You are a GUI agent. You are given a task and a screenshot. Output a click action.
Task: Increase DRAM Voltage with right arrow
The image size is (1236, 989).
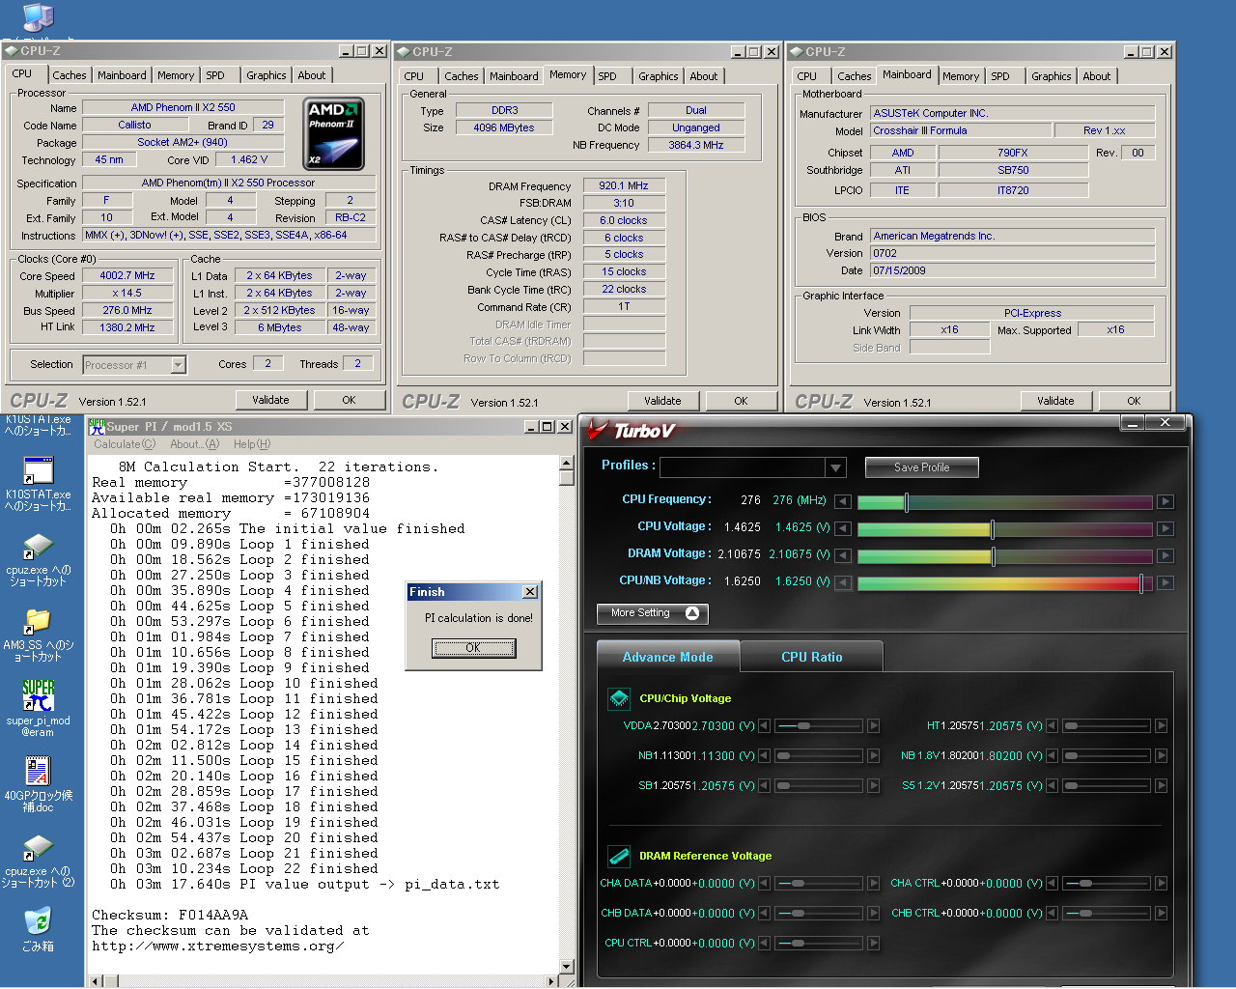pyautogui.click(x=1166, y=555)
